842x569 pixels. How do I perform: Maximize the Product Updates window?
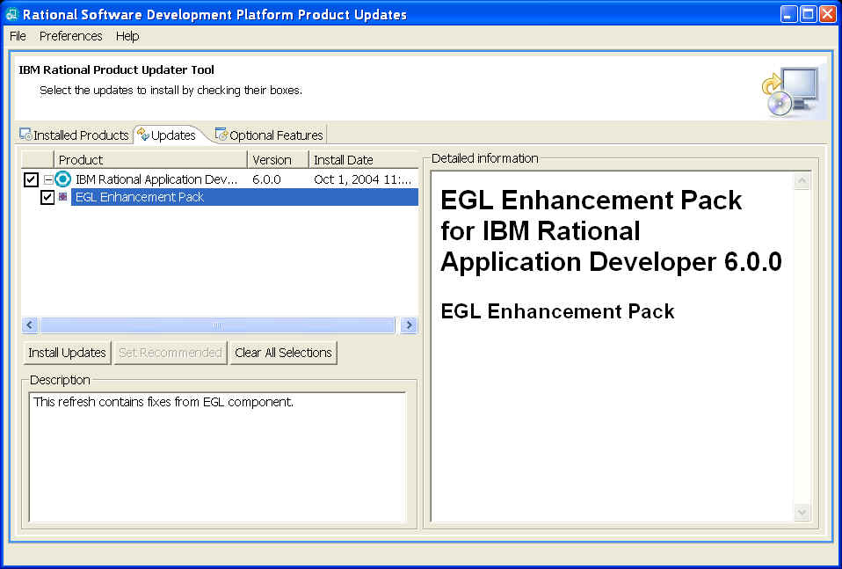tap(809, 14)
